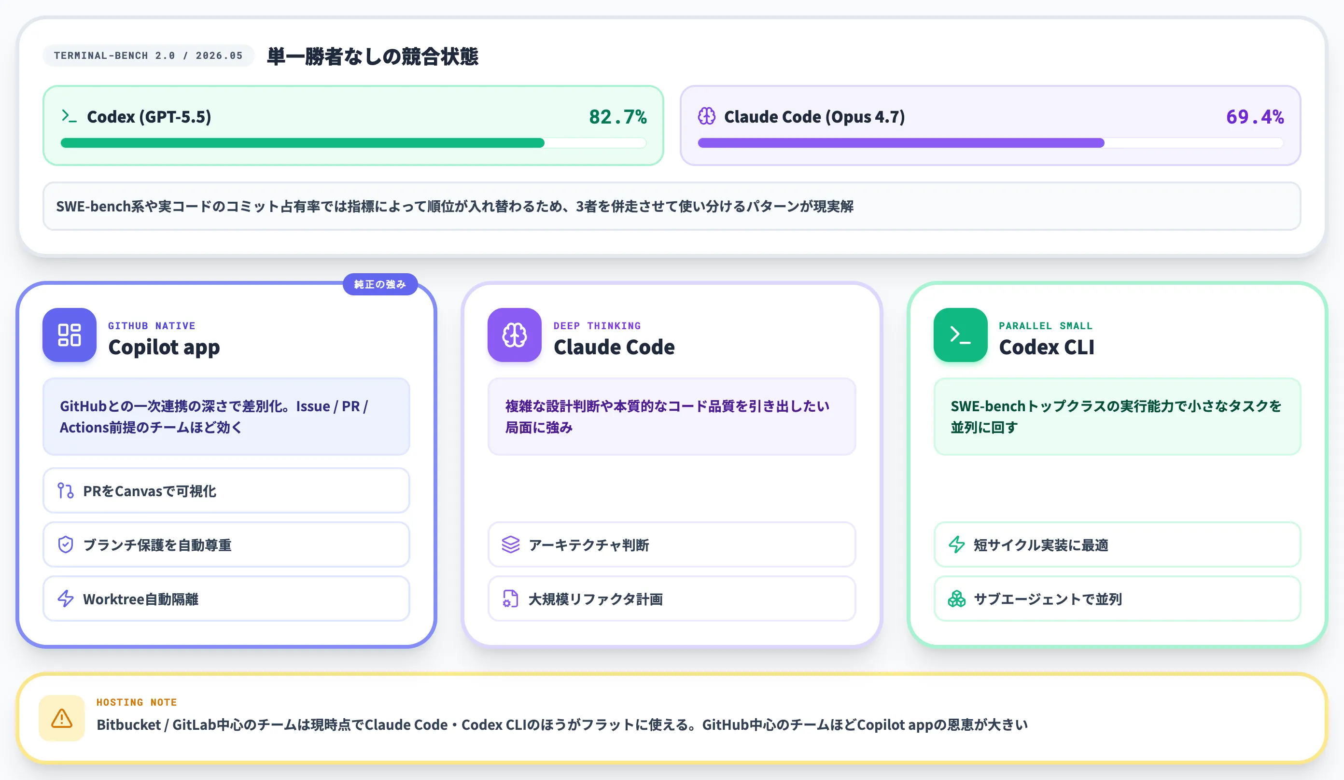
Task: Click the pull request icon next to PRをCanvasで可視化
Action: click(65, 490)
